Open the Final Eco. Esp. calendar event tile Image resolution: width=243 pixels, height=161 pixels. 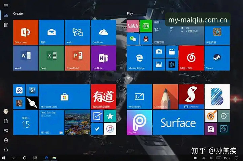coord(51,123)
